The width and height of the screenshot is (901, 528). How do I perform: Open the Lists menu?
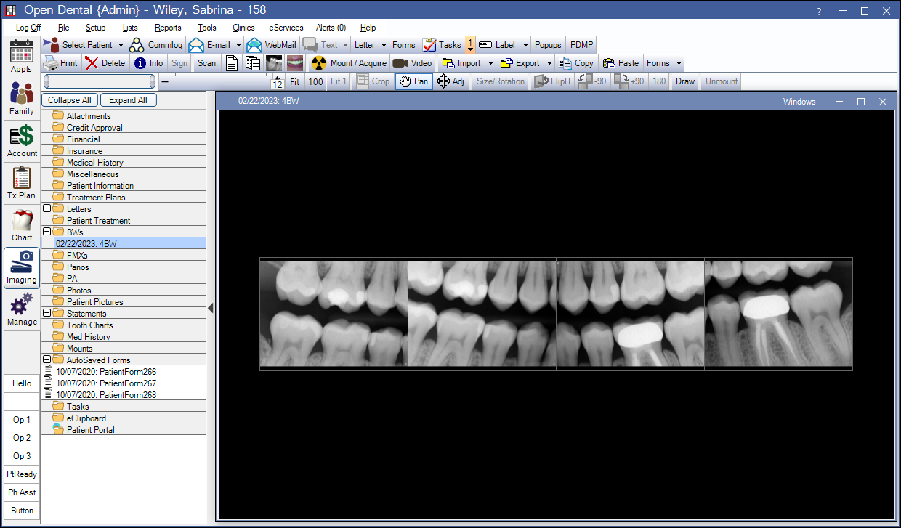coord(130,28)
